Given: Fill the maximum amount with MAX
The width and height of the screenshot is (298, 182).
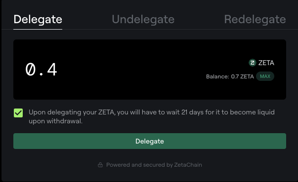Looking at the screenshot, I should 265,76.
